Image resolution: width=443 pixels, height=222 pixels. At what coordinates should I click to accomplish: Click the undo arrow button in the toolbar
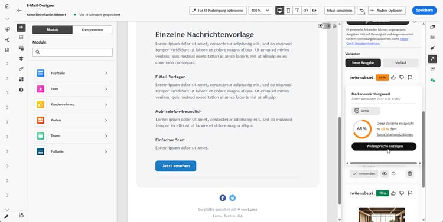click(x=361, y=11)
